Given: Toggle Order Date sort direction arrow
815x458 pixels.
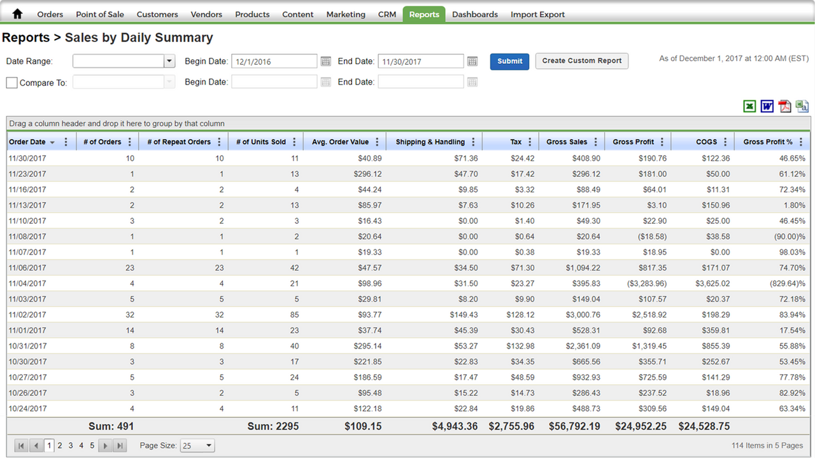Looking at the screenshot, I should coord(53,142).
